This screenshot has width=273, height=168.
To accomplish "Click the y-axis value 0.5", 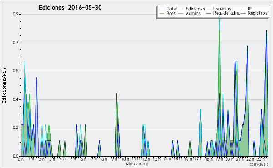I will click(x=15, y=71).
